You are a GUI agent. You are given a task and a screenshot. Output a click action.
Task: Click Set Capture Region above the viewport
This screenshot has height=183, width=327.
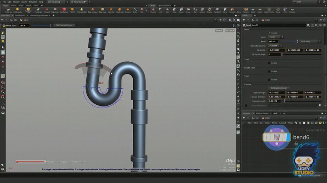coord(63,25)
